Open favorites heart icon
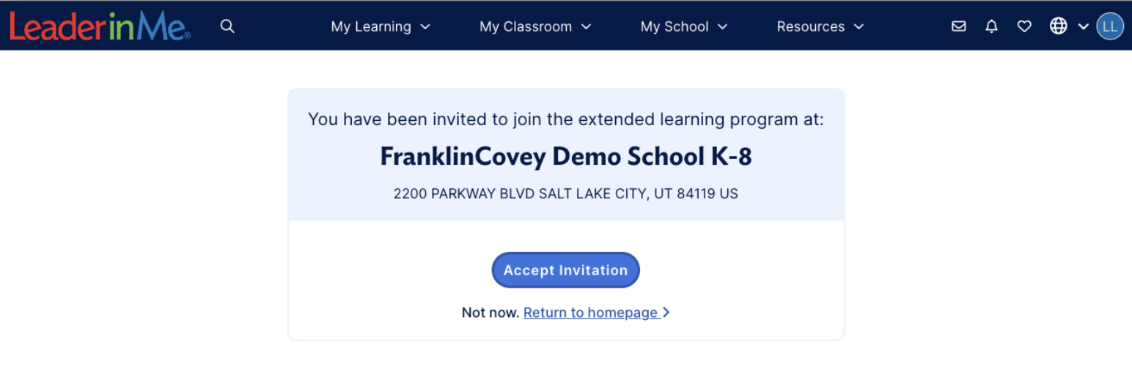Viewport: 1132px width, 369px height. tap(1025, 26)
